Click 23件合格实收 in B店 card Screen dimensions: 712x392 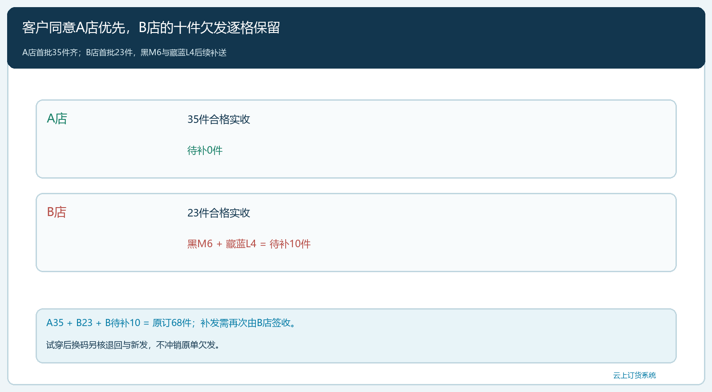218,213
